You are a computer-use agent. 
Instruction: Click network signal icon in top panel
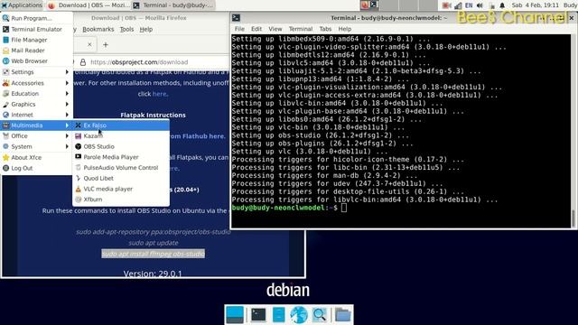[x=458, y=5]
